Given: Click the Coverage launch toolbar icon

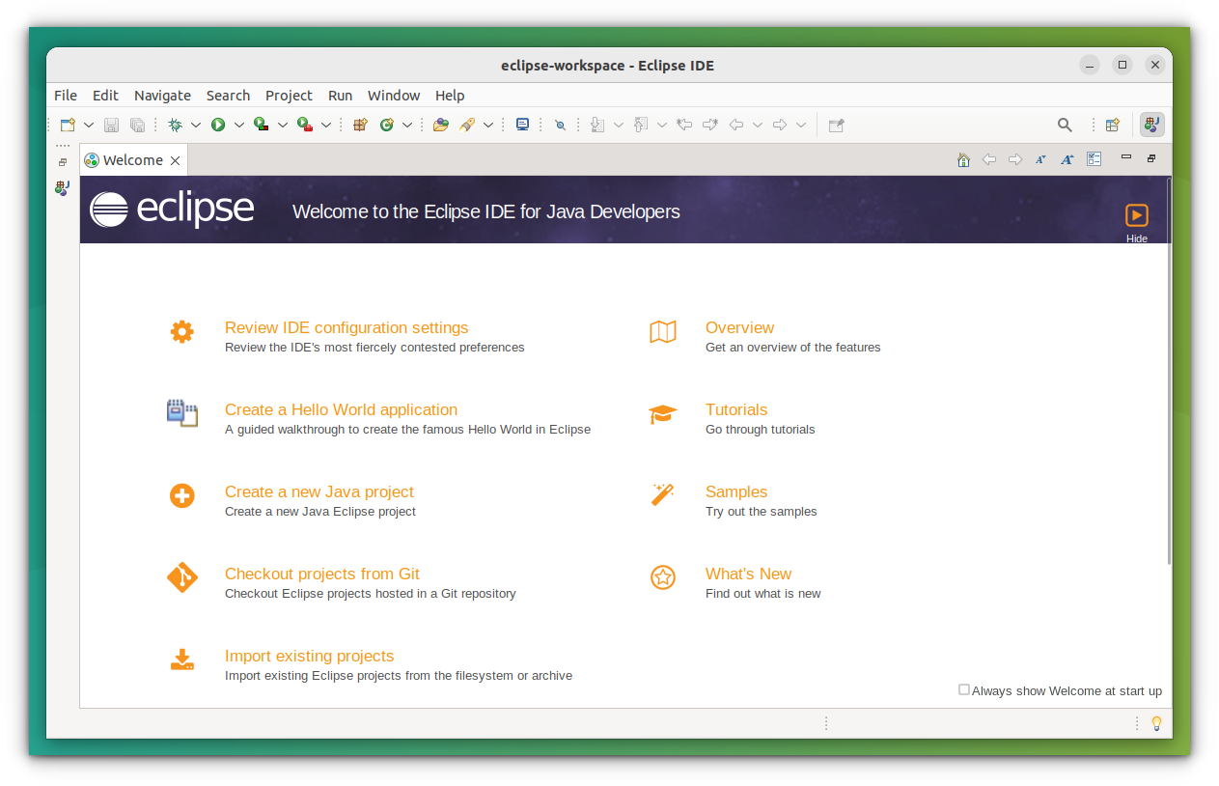Looking at the screenshot, I should pos(261,125).
